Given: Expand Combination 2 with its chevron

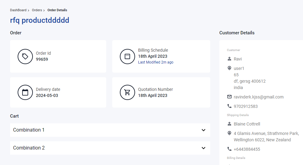Looking at the screenshot, I should (204, 148).
